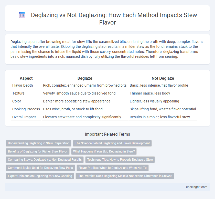Image resolution: width=215 pixels, height=199 pixels.
Task: Click 'Results in simpler, less flavorful stew' cell
Action: [163, 117]
